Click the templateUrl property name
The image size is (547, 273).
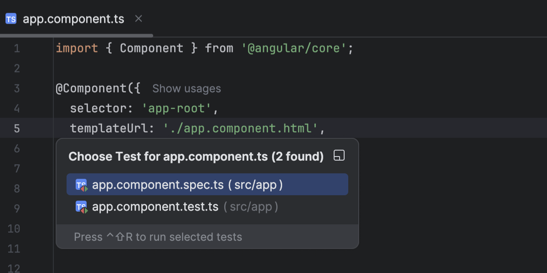coord(108,128)
